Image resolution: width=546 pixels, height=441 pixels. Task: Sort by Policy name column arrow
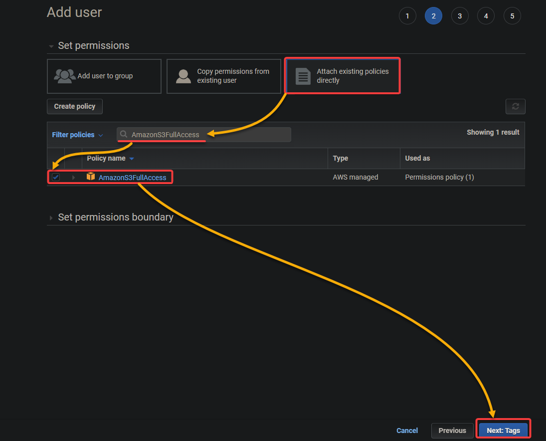132,159
